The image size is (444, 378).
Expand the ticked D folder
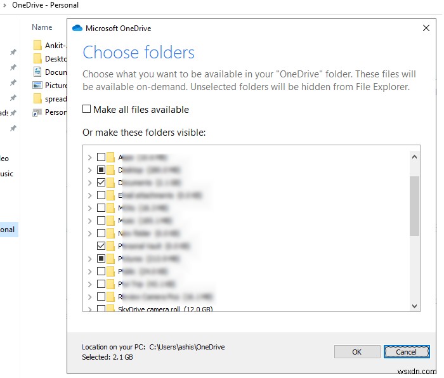(x=90, y=183)
